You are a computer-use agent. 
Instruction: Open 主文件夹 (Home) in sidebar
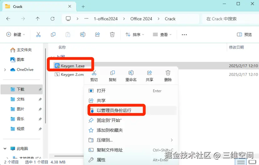21,50
